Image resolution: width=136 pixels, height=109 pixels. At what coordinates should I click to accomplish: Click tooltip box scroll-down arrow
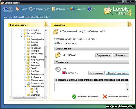(128, 89)
